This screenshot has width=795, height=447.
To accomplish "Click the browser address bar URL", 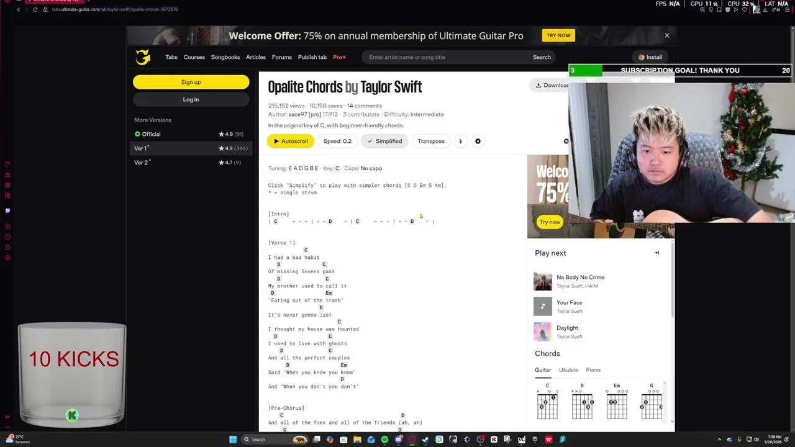I will coord(115,9).
